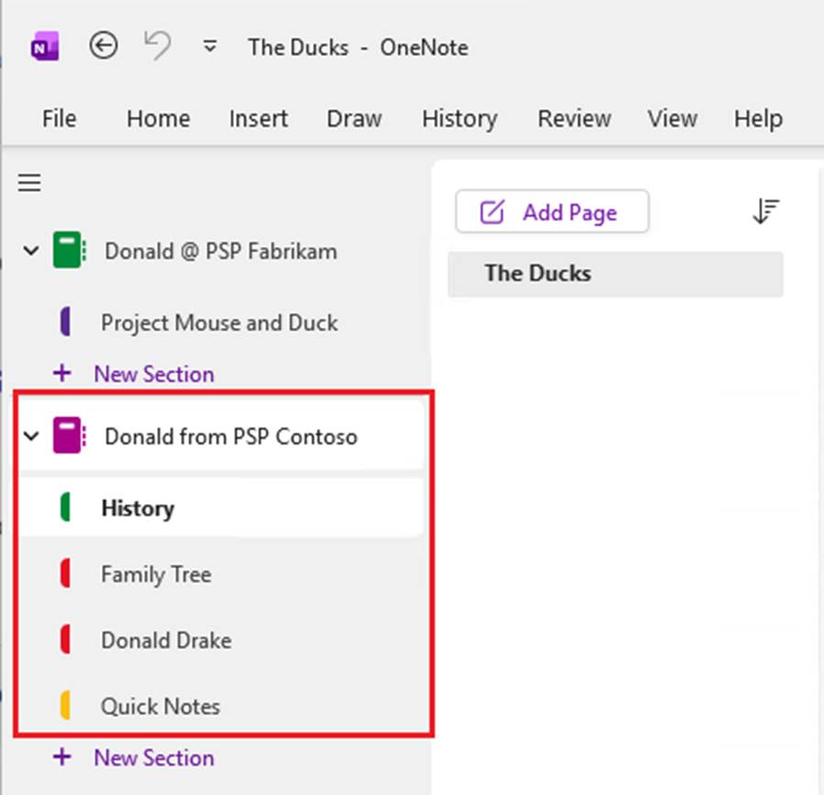Click the Undo arrow icon
The image size is (824, 795).
pos(158,46)
